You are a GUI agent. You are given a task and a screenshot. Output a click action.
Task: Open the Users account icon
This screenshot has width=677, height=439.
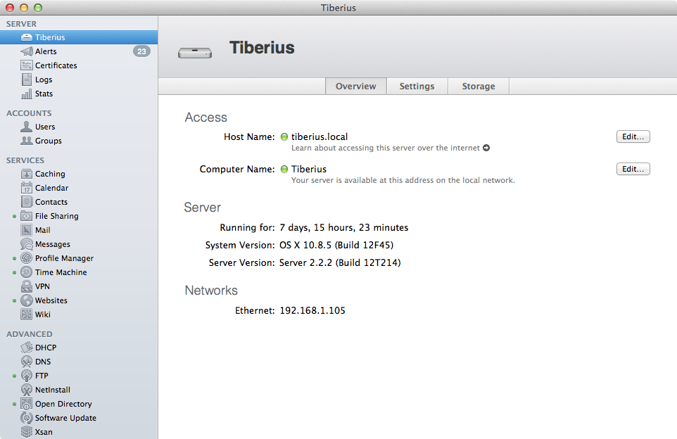[x=27, y=127]
